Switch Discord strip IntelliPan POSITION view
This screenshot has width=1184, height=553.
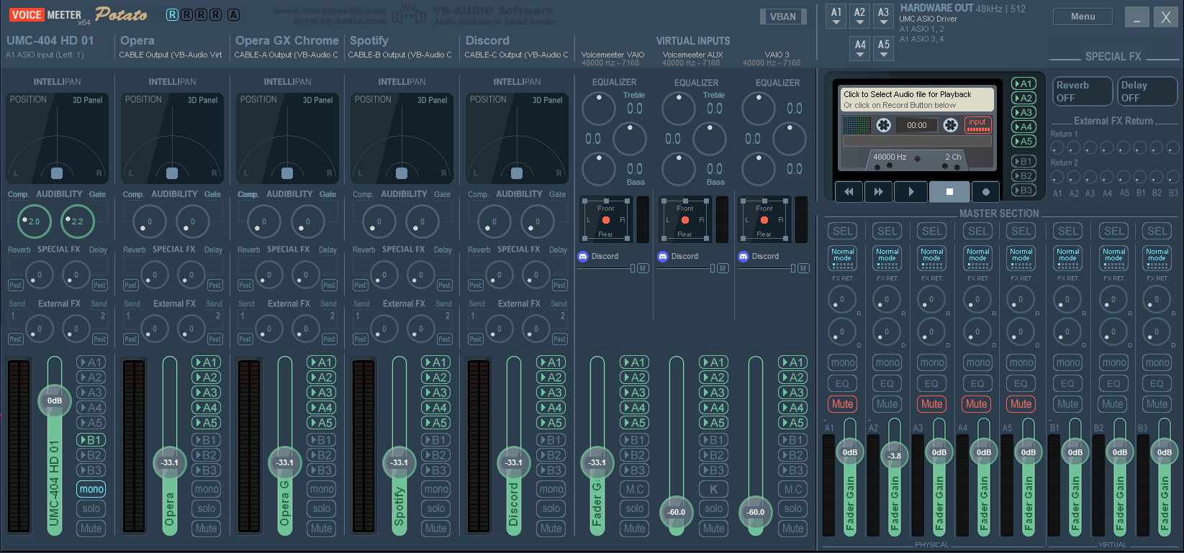click(488, 99)
